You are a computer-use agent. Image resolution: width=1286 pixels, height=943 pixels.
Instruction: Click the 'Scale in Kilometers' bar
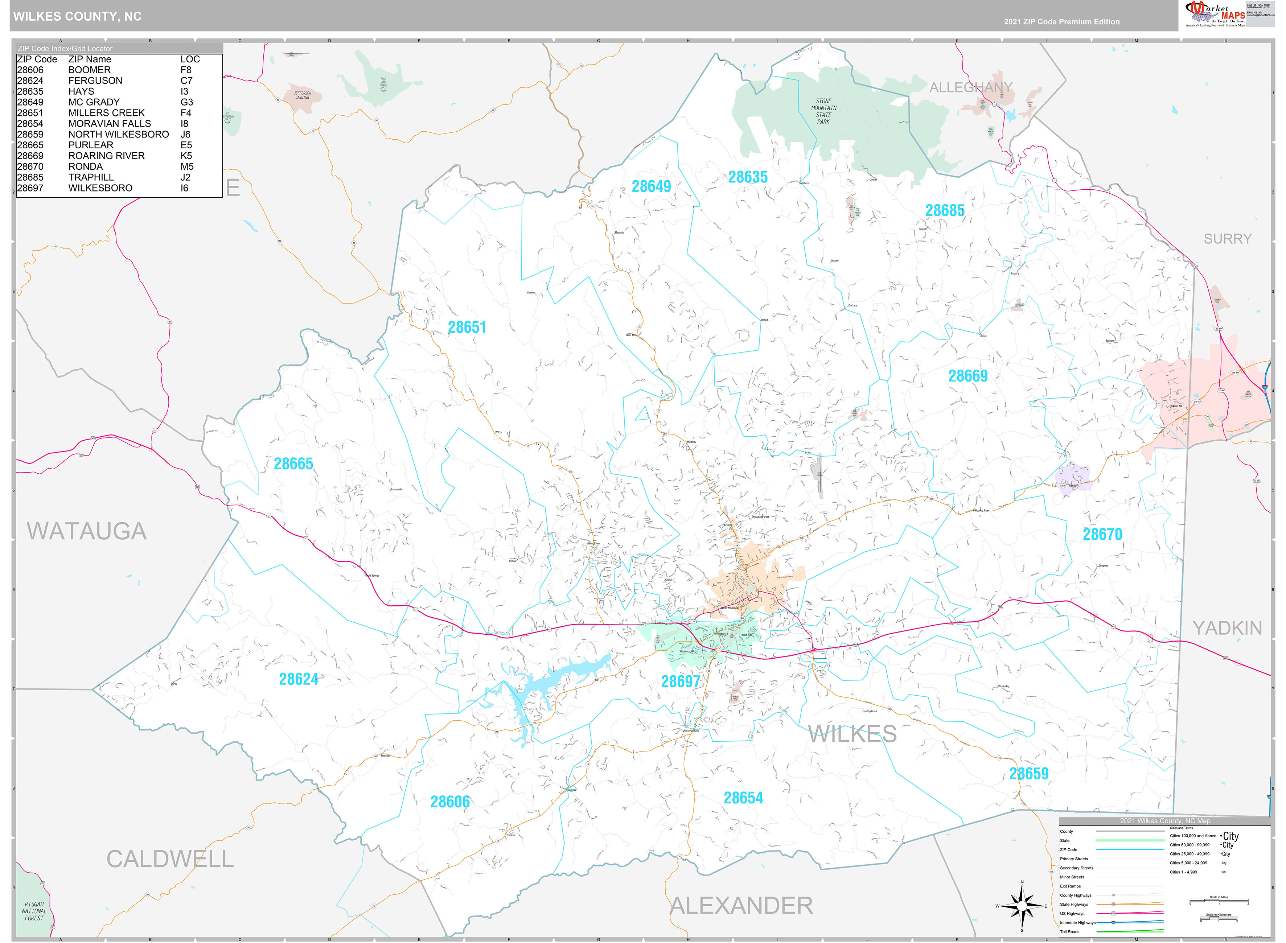tap(1219, 918)
